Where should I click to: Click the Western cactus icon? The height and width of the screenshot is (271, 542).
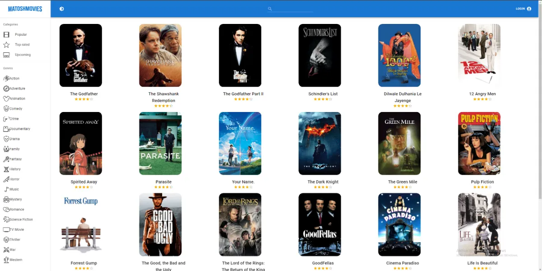[6, 260]
